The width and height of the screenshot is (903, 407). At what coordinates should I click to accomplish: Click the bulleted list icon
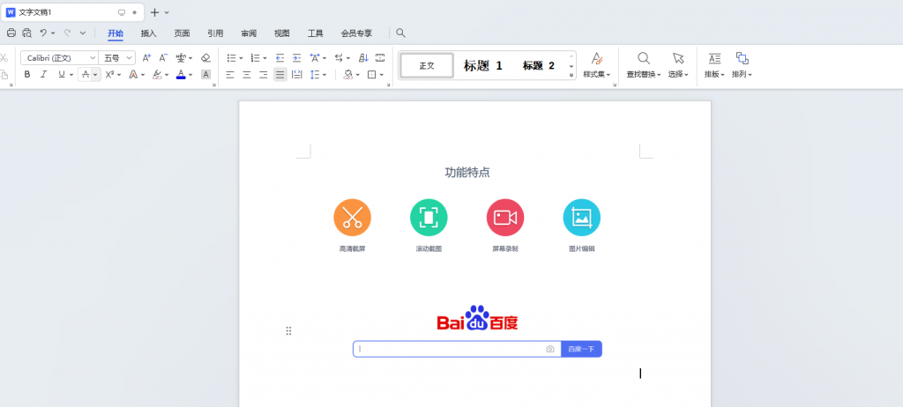[231, 57]
